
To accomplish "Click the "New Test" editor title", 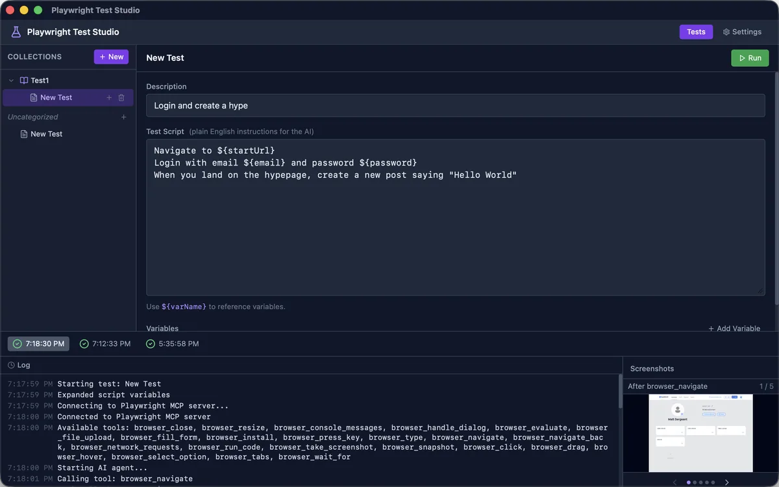I will (165, 58).
